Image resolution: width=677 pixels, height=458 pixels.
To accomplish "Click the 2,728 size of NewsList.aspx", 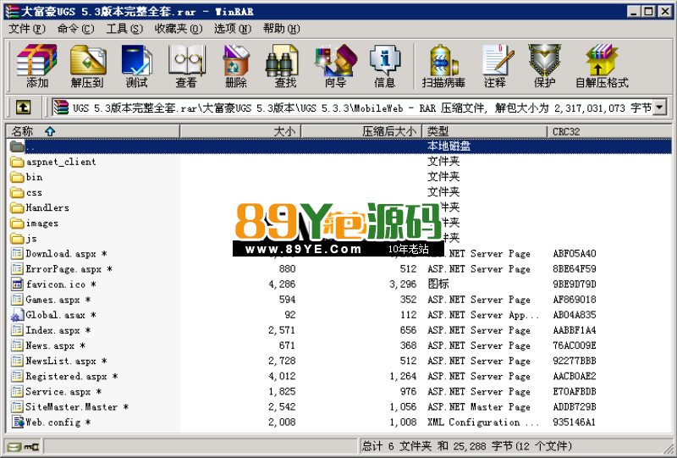I will 282,361.
